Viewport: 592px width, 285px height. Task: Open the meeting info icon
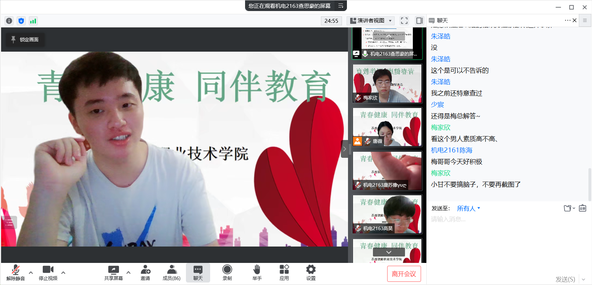click(9, 21)
